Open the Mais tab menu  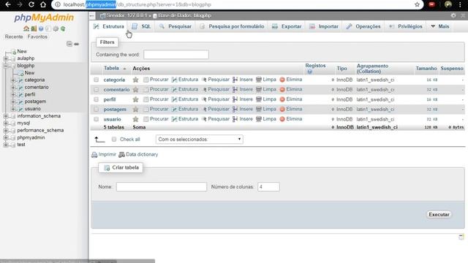coord(439,26)
